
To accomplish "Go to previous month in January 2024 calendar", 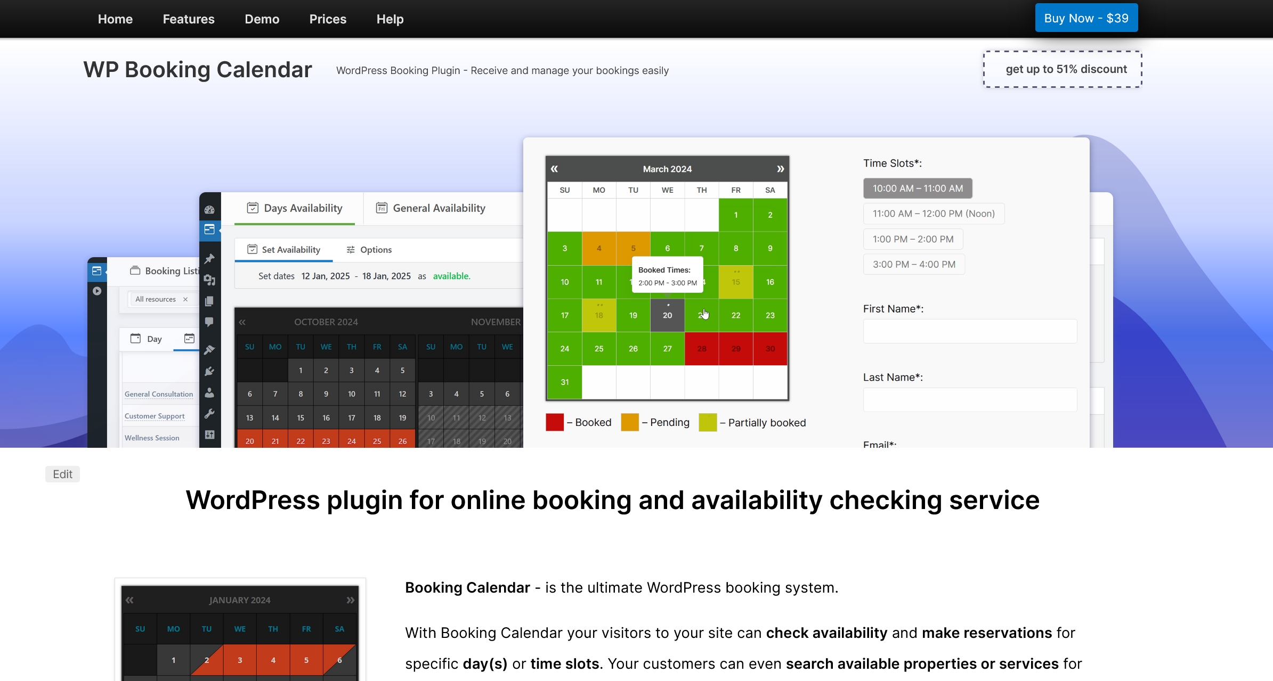I will [x=129, y=600].
